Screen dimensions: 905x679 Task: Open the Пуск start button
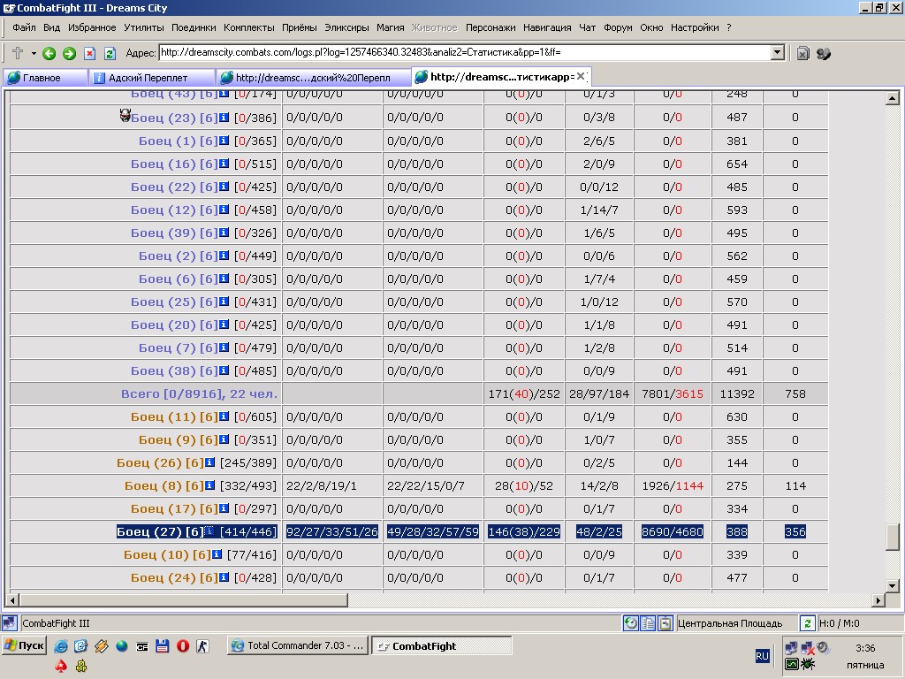click(25, 645)
